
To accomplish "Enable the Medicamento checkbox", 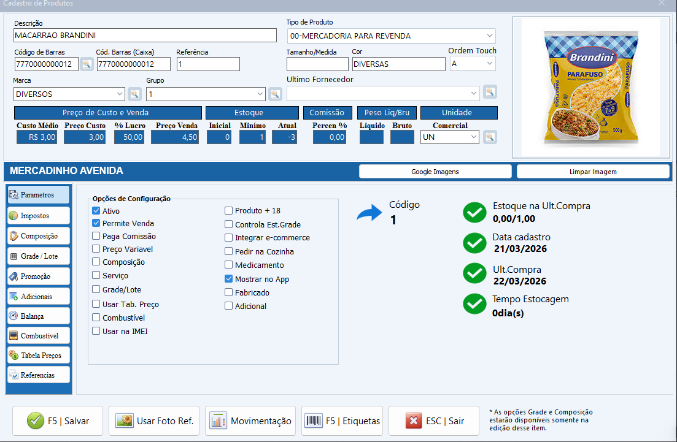I will click(228, 265).
